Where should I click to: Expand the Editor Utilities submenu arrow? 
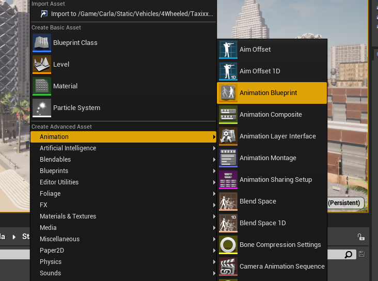[x=214, y=182]
